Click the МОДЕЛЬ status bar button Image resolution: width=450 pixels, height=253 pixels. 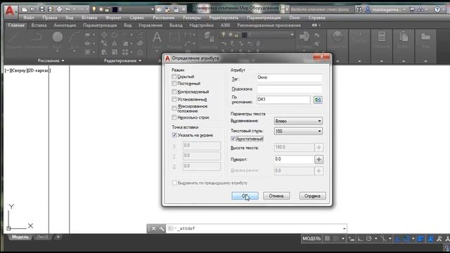coord(311,238)
